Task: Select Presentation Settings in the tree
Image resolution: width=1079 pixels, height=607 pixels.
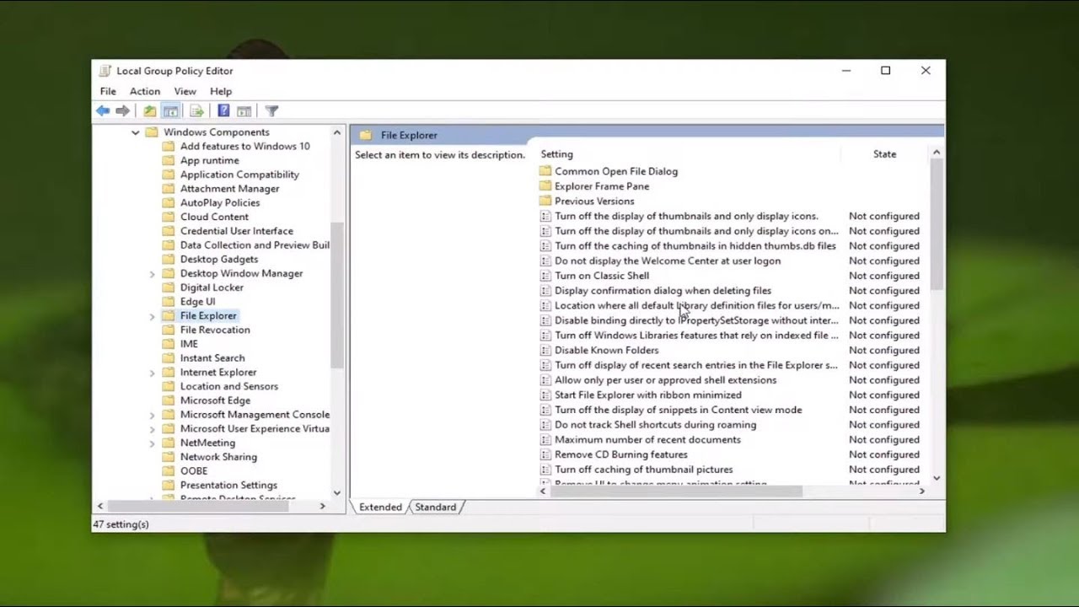Action: point(228,486)
